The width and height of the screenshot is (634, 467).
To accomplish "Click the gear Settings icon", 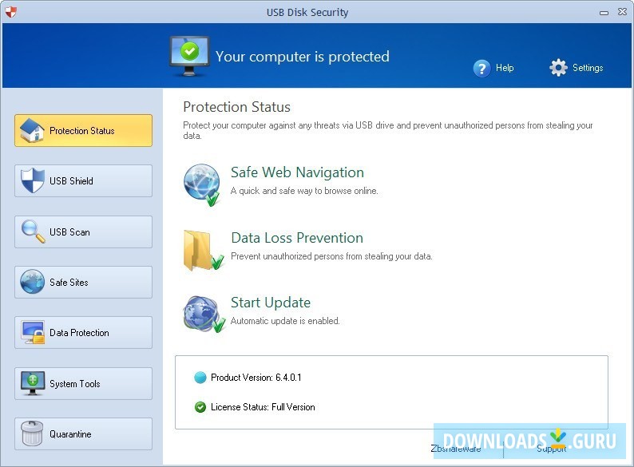I will [x=558, y=68].
